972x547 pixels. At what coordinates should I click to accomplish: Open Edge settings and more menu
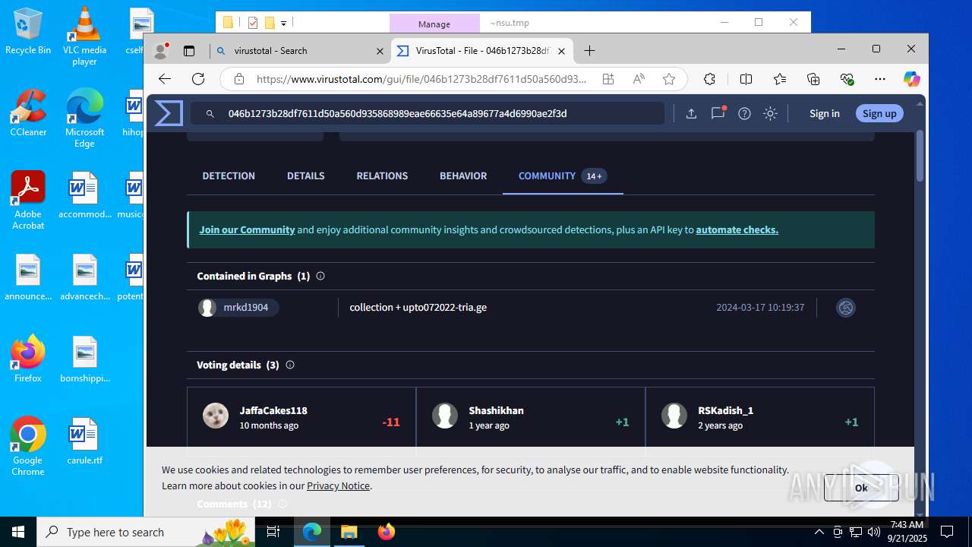pyautogui.click(x=880, y=79)
